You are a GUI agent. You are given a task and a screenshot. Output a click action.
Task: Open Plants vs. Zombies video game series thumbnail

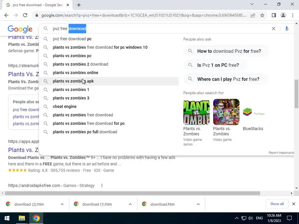pyautogui.click(x=197, y=112)
